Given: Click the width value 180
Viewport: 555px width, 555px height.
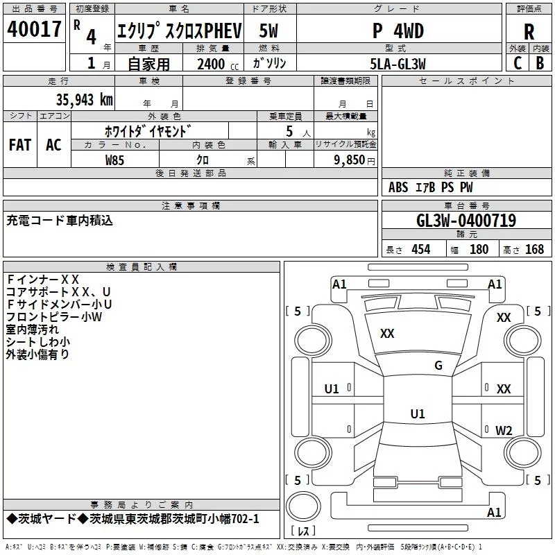Looking at the screenshot, I should tap(479, 250).
